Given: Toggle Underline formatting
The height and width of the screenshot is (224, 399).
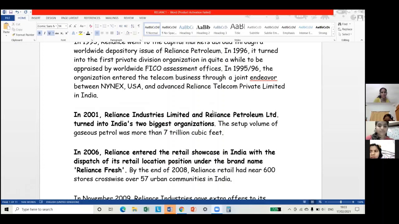Looking at the screenshot, I should pos(49,33).
